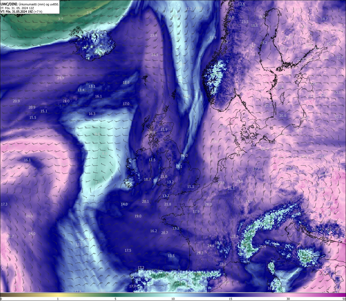Click the 3.7 value near Greenland
The image size is (346, 301).
61,19
